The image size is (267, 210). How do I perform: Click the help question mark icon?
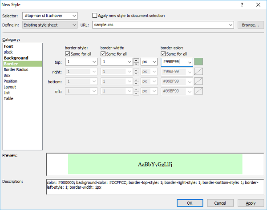pyautogui.click(x=242, y=4)
